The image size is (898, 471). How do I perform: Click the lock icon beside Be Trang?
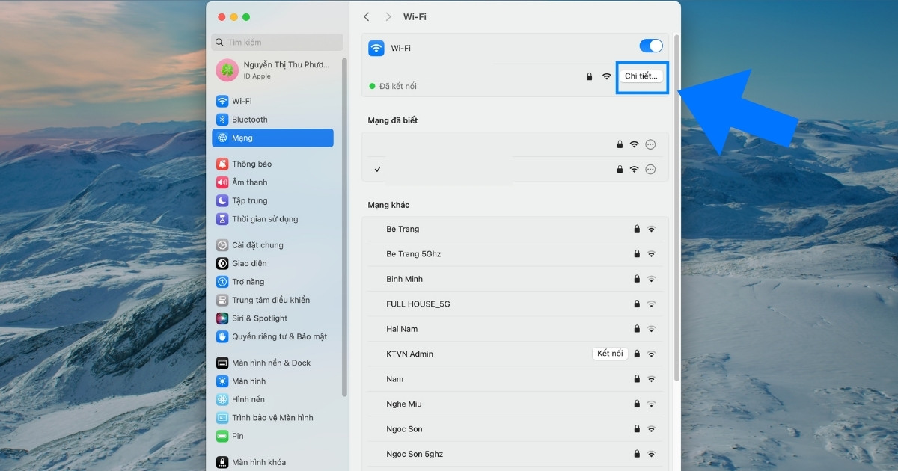[636, 229]
